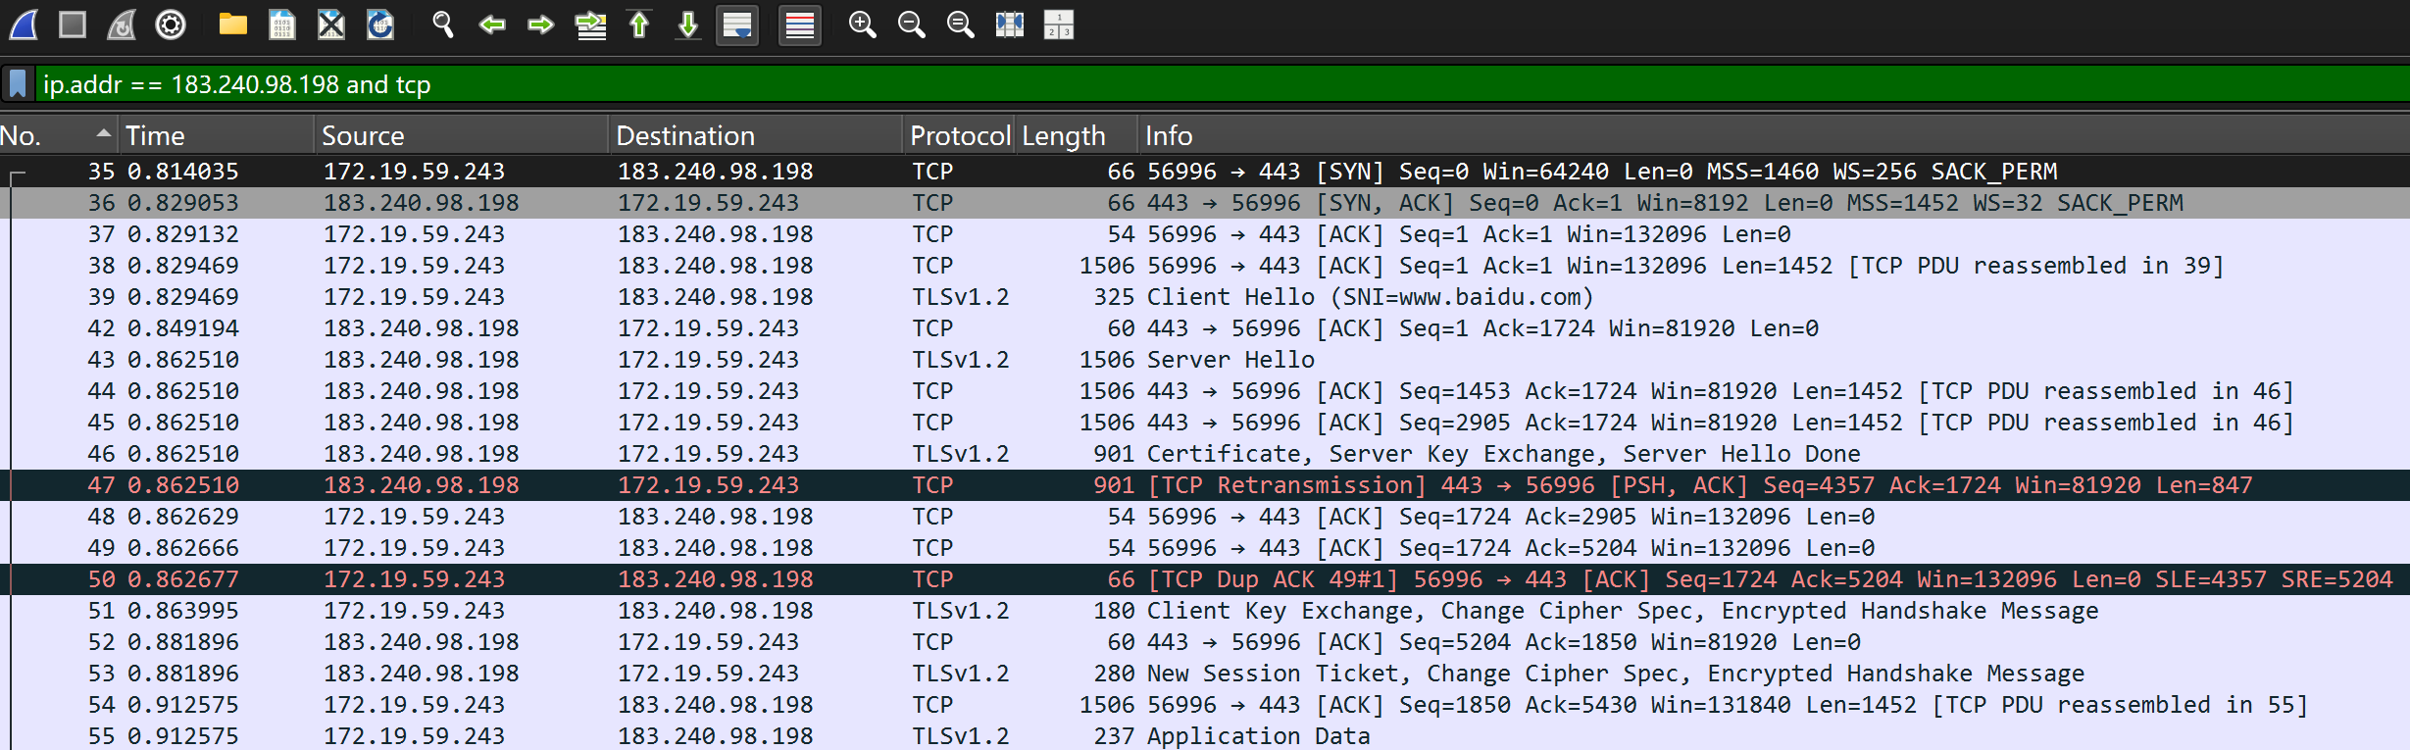
Task: Click the Find a packet magnifier
Action: (x=442, y=25)
